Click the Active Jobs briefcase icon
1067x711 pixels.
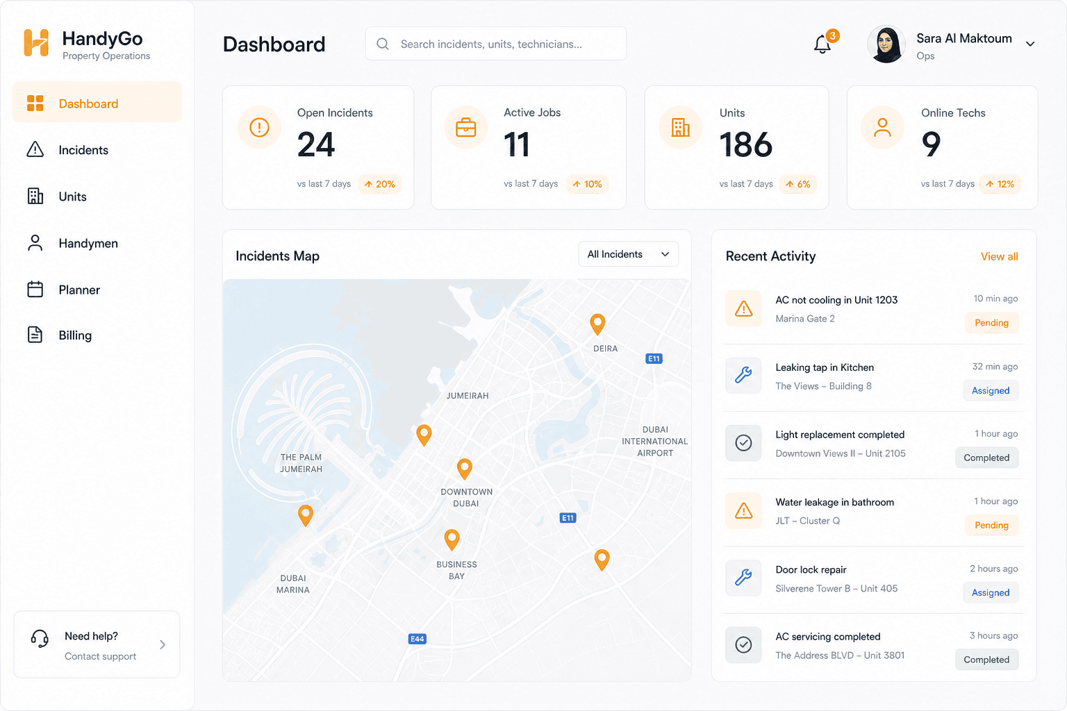click(x=465, y=127)
